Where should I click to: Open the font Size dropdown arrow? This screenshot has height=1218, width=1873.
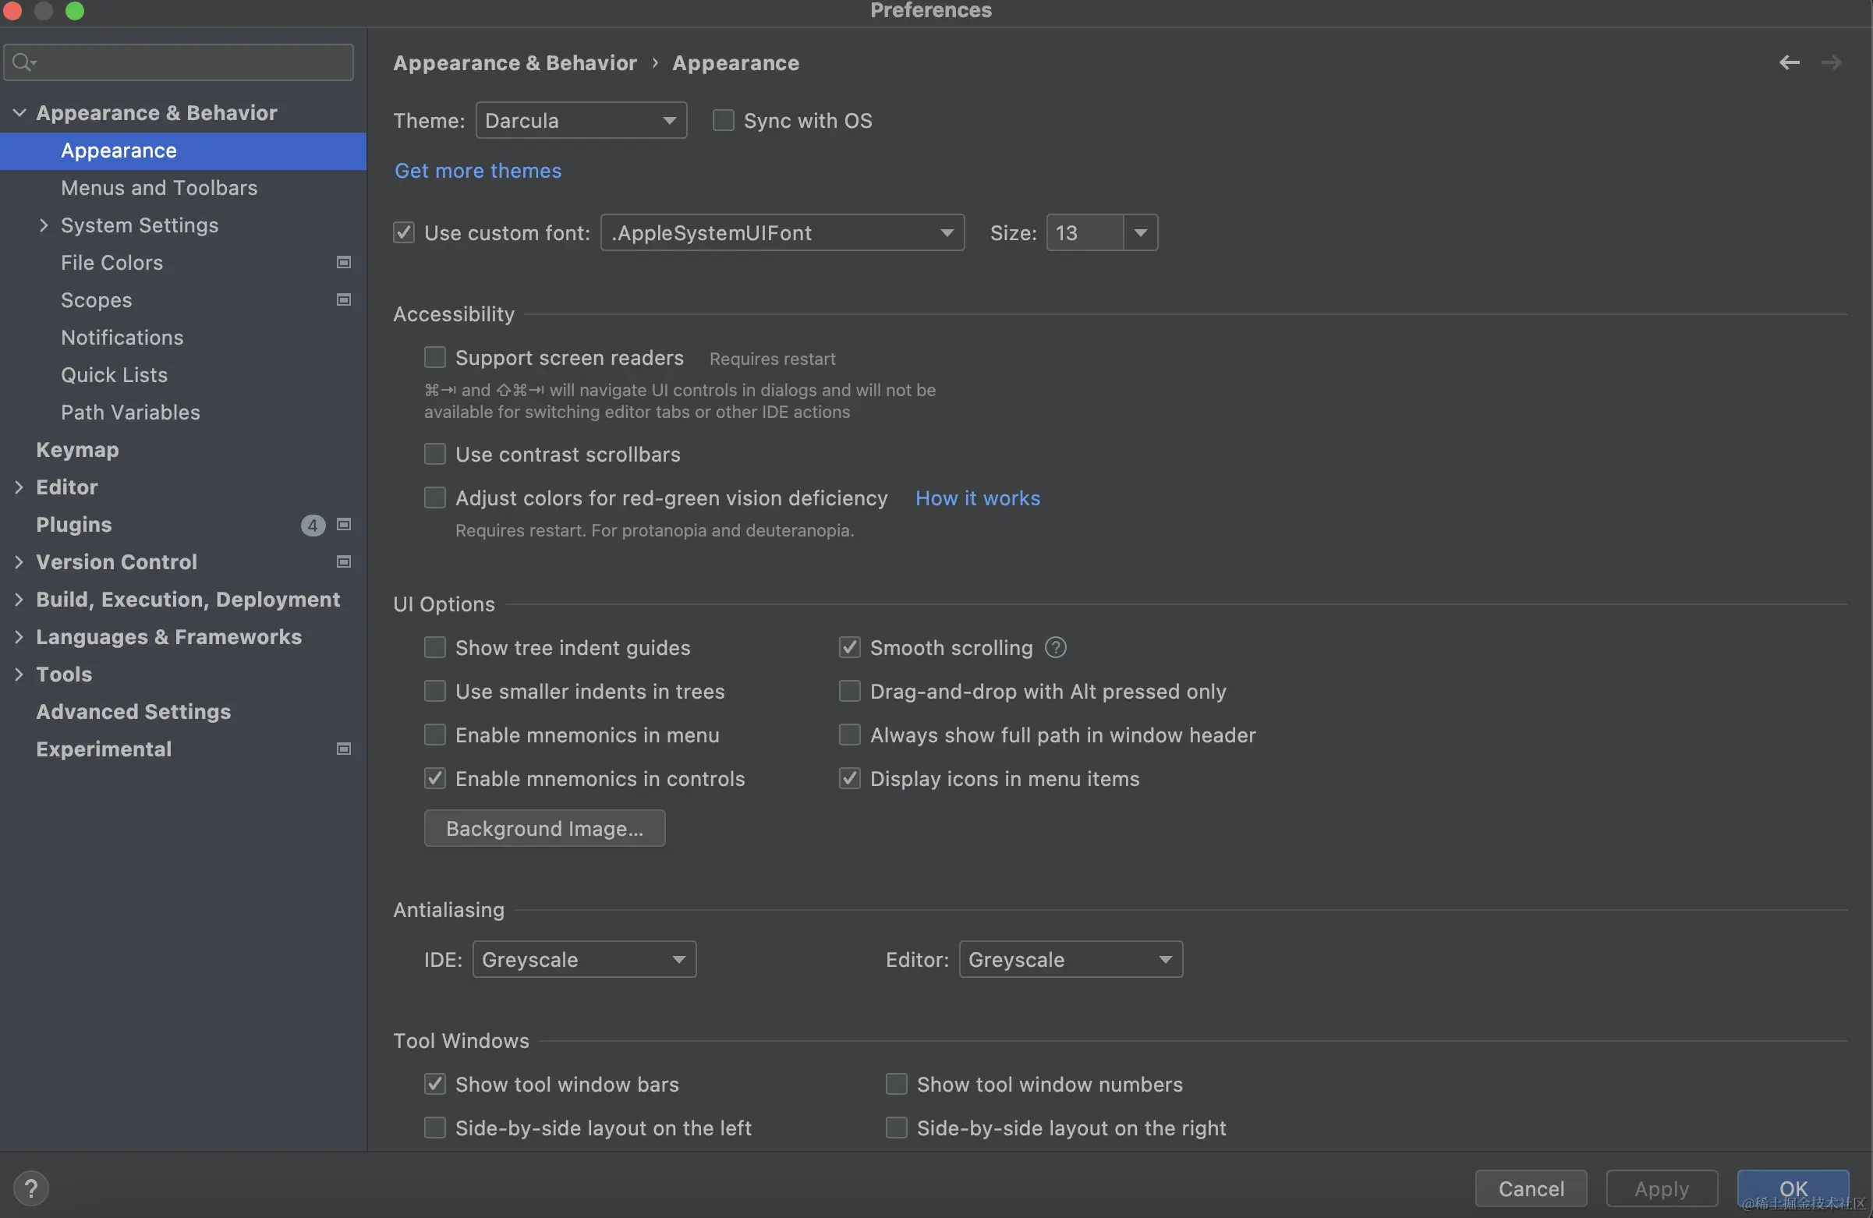(x=1140, y=233)
